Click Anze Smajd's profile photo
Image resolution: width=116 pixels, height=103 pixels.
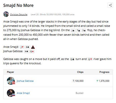point(11,93)
